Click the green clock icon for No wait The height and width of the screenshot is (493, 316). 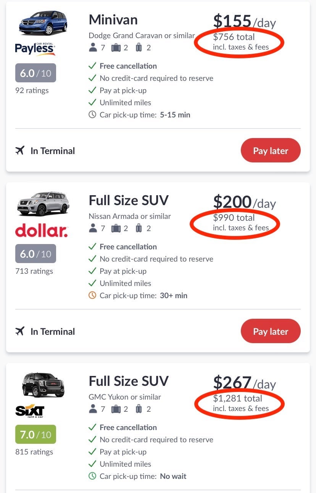coord(92,476)
